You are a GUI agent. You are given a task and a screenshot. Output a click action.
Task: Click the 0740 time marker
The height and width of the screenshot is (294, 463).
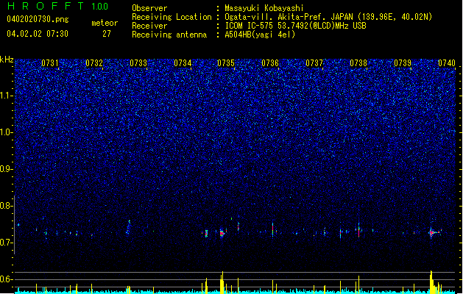(x=447, y=63)
